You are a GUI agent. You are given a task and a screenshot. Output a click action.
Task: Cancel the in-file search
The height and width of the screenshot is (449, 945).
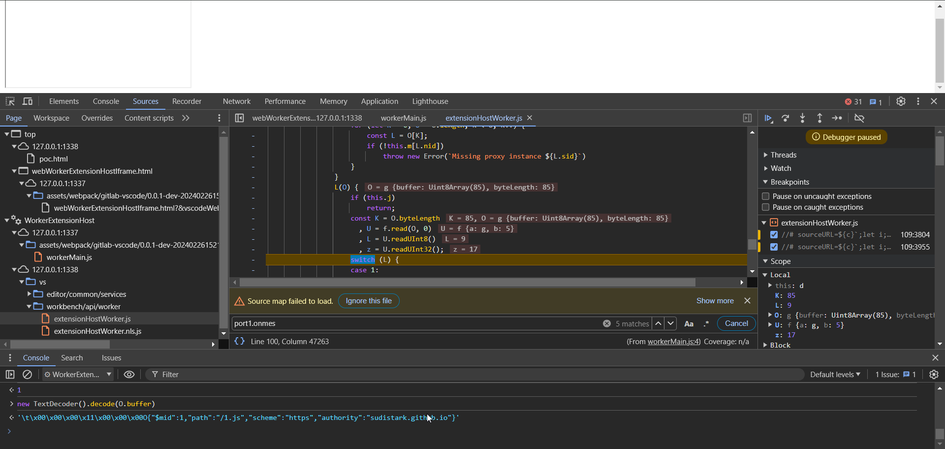point(736,323)
